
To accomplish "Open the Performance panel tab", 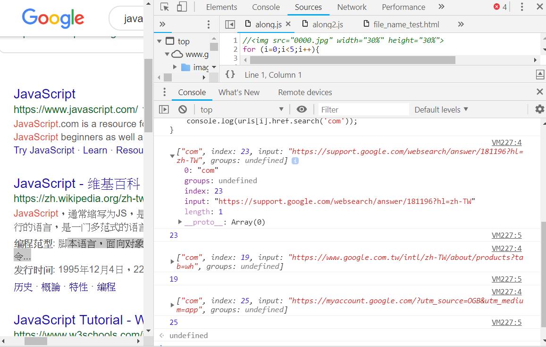I will [x=403, y=7].
